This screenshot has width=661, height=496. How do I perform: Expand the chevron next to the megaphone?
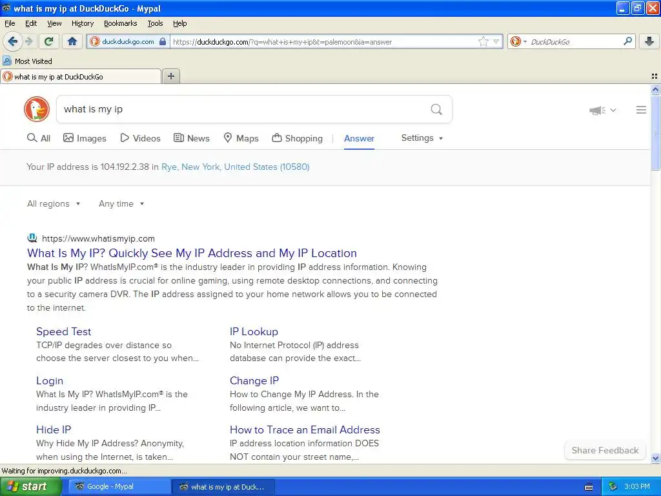coord(613,110)
